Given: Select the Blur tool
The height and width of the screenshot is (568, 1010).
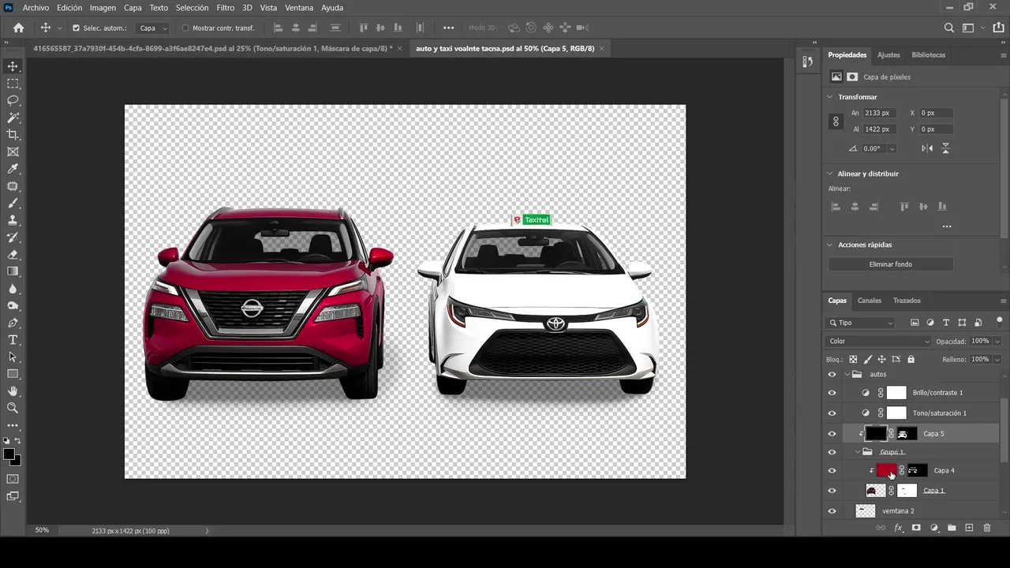Looking at the screenshot, I should (x=13, y=289).
